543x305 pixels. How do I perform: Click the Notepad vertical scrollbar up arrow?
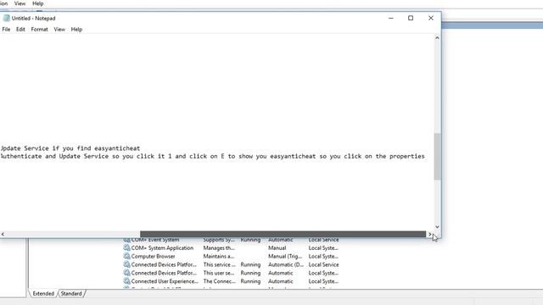coord(437,37)
